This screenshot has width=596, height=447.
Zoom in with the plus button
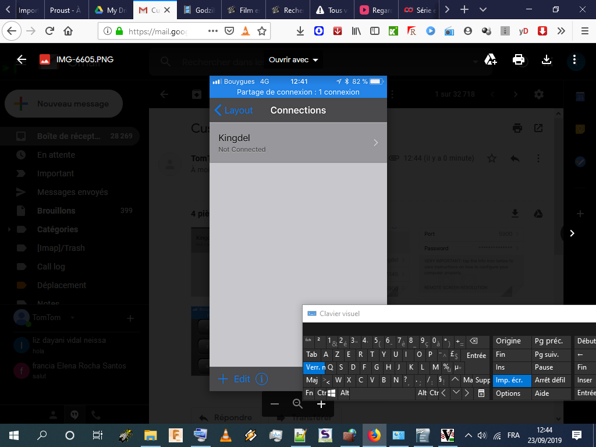[321, 404]
